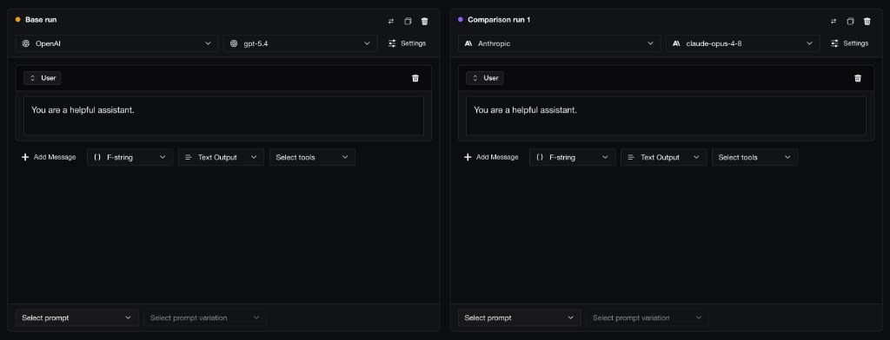Screen dimensions: 890x340
Task: Open Text Output dropdown in Base run
Action: coord(222,157)
